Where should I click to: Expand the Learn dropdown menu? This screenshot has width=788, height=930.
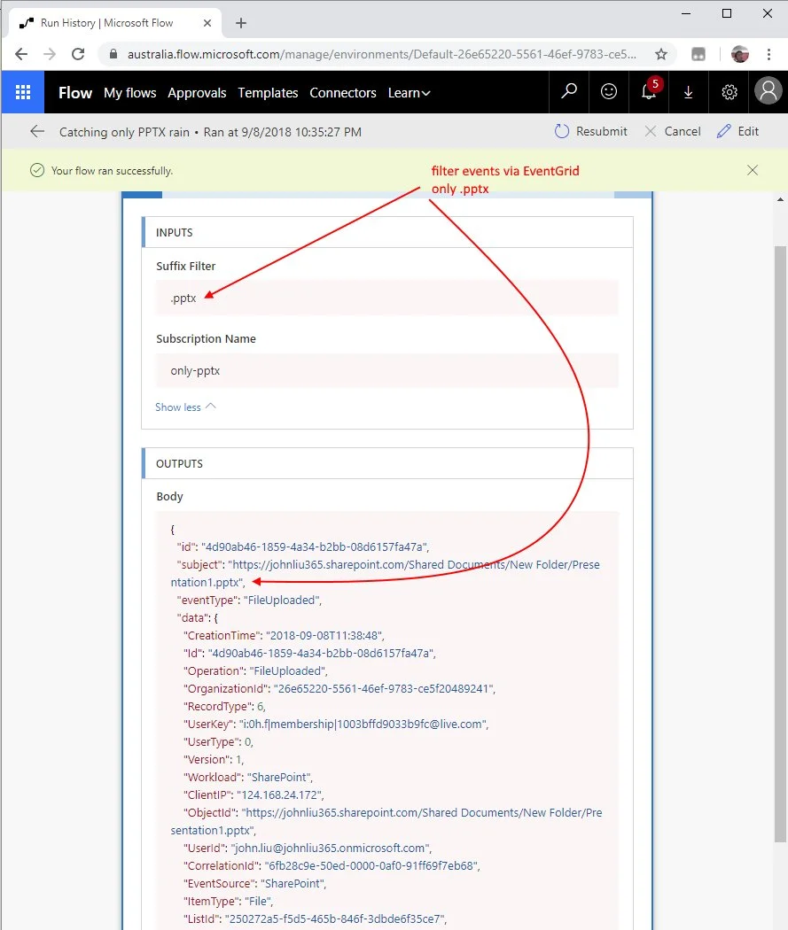(409, 93)
